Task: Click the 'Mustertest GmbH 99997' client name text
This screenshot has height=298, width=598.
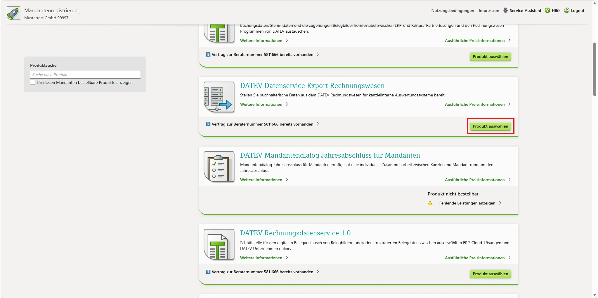Action: tap(46, 18)
